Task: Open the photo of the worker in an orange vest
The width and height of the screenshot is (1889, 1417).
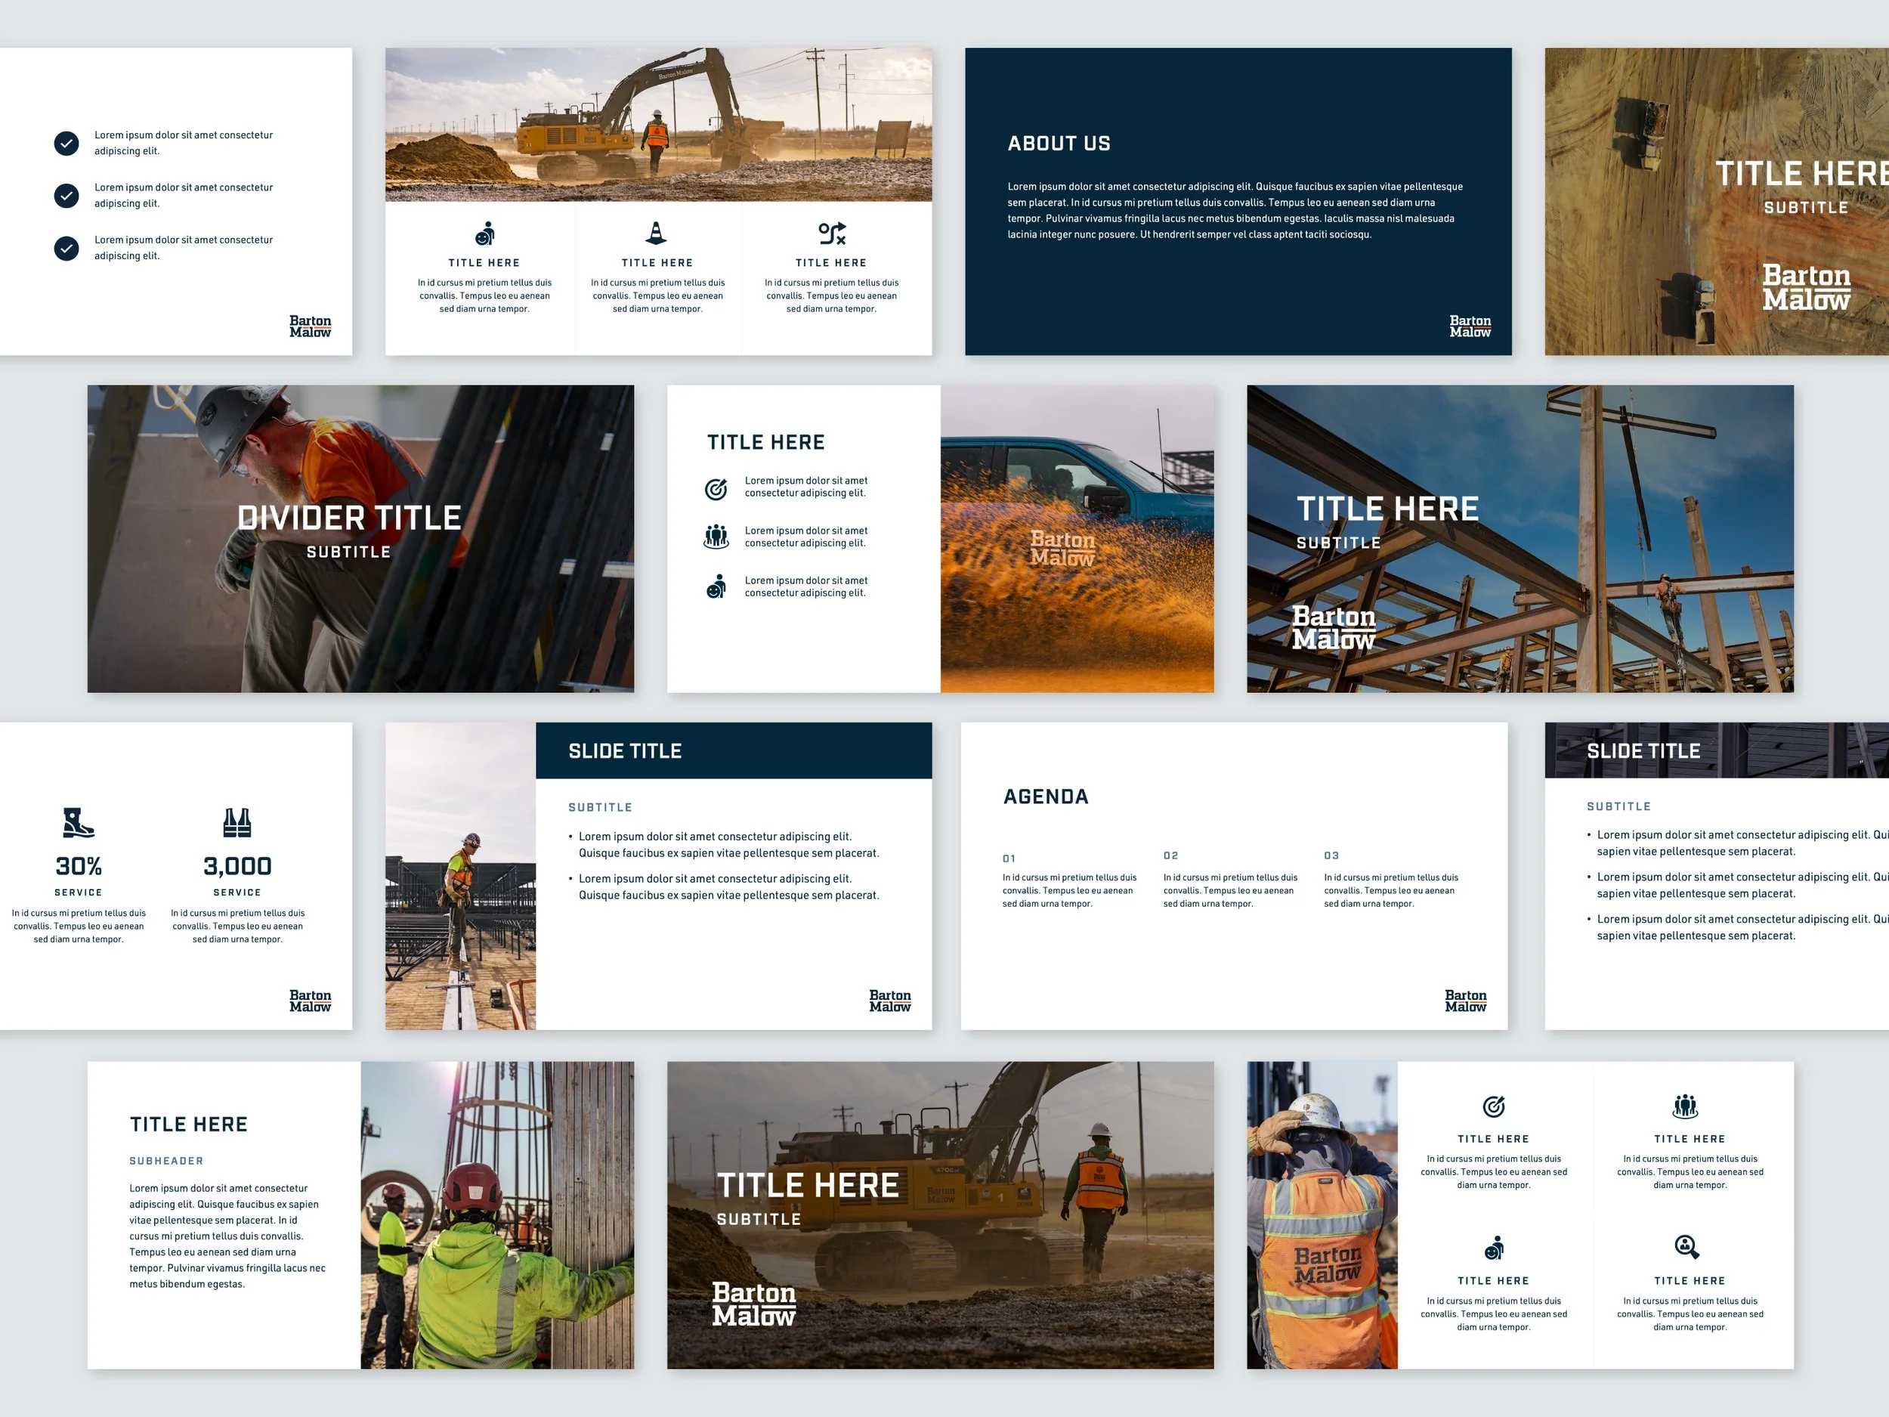Action: (1322, 1215)
